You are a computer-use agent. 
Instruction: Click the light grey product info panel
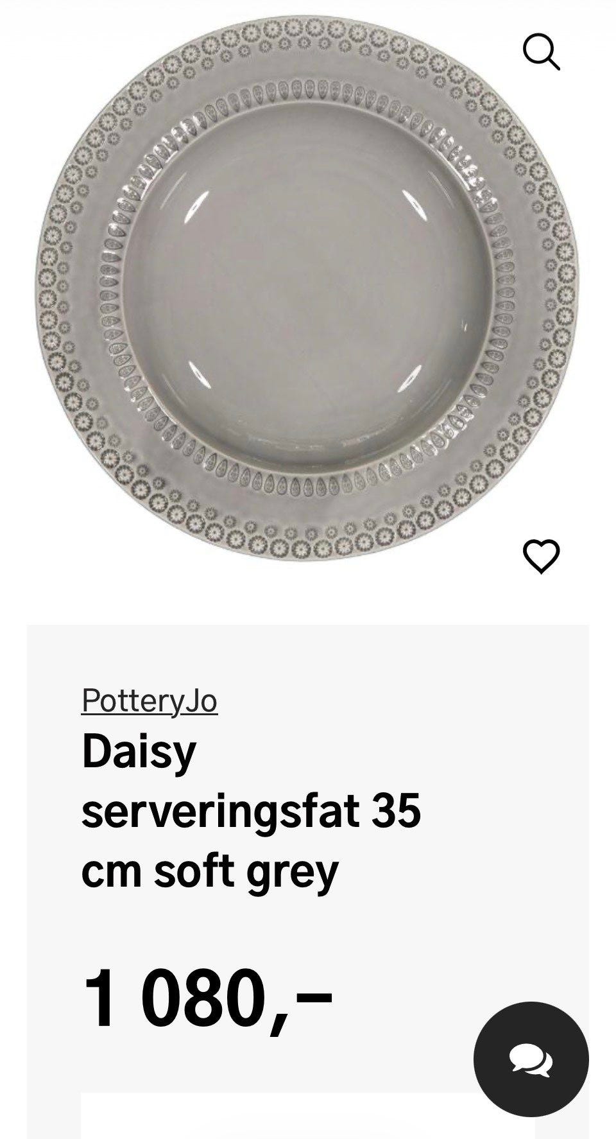coord(308,882)
